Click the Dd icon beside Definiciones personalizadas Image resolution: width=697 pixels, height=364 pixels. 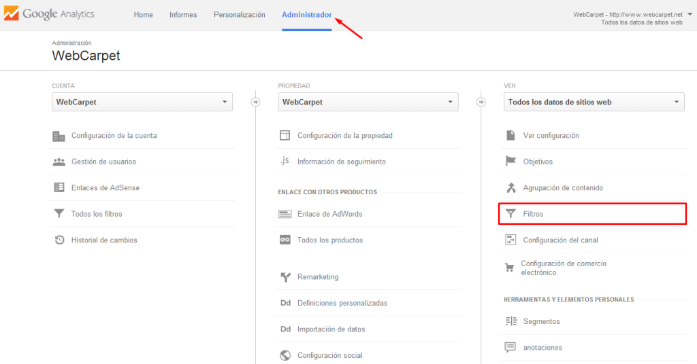click(x=285, y=303)
